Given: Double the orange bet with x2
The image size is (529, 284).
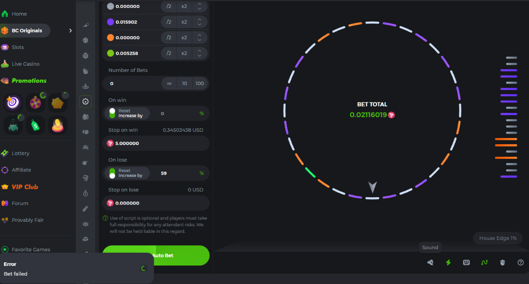Looking at the screenshot, I should (x=184, y=37).
